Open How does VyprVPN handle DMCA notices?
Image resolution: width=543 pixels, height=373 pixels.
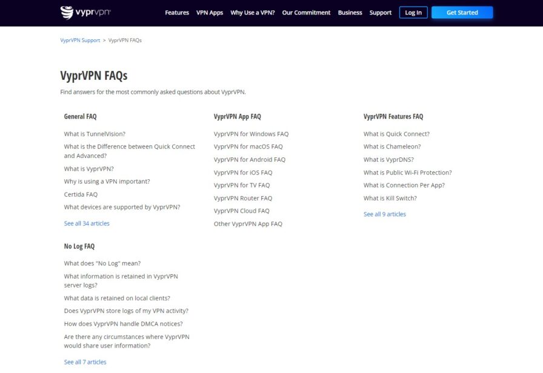pyautogui.click(x=123, y=324)
